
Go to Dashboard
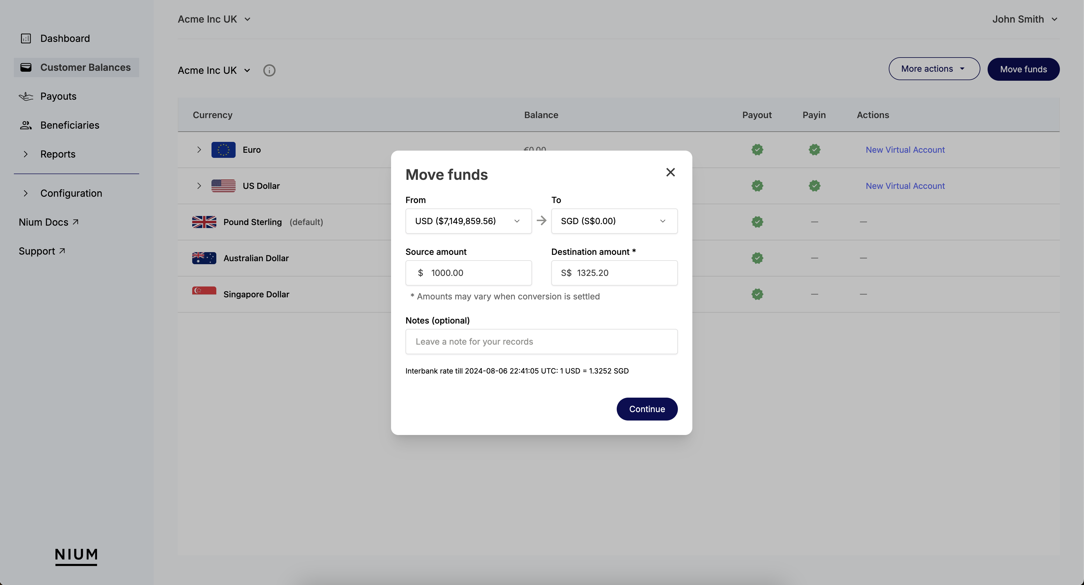[65, 38]
